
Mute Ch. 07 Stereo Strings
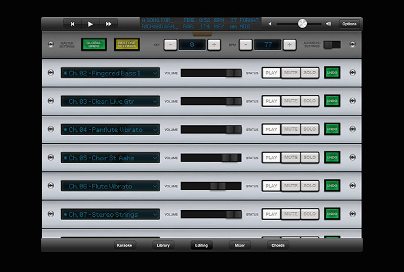pos(291,214)
